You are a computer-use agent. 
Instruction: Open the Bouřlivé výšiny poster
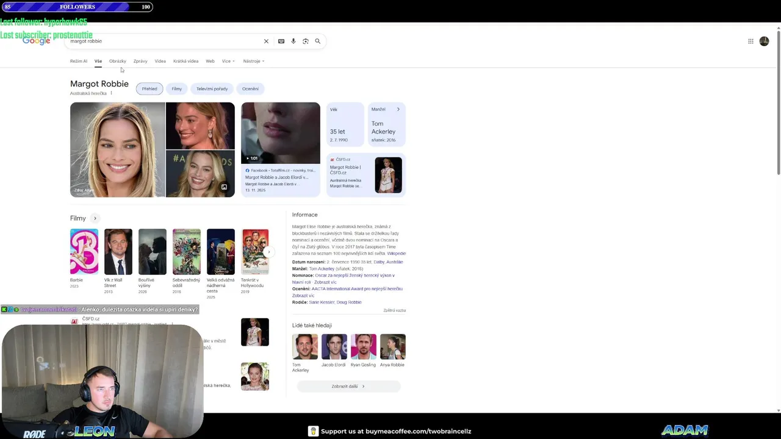point(153,252)
